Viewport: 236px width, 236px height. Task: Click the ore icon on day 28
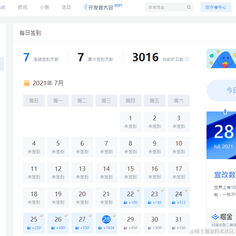100,228
